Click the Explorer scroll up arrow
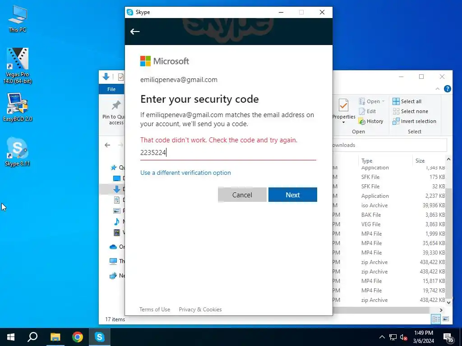The height and width of the screenshot is (346, 462). pos(448,159)
